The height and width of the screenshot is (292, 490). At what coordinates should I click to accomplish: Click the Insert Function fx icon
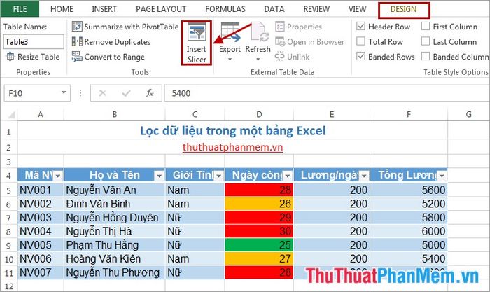point(150,93)
